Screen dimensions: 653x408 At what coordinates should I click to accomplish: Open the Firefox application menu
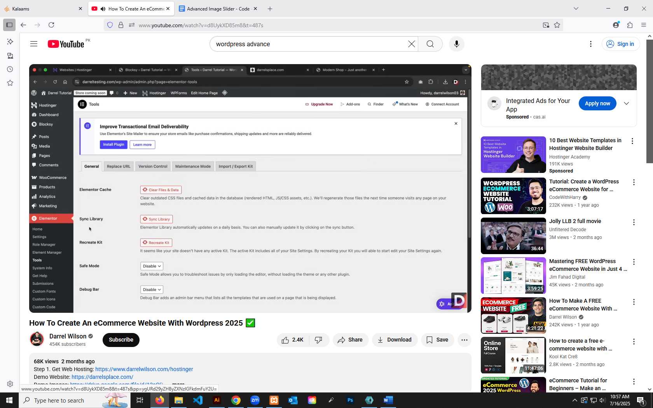[x=644, y=25]
